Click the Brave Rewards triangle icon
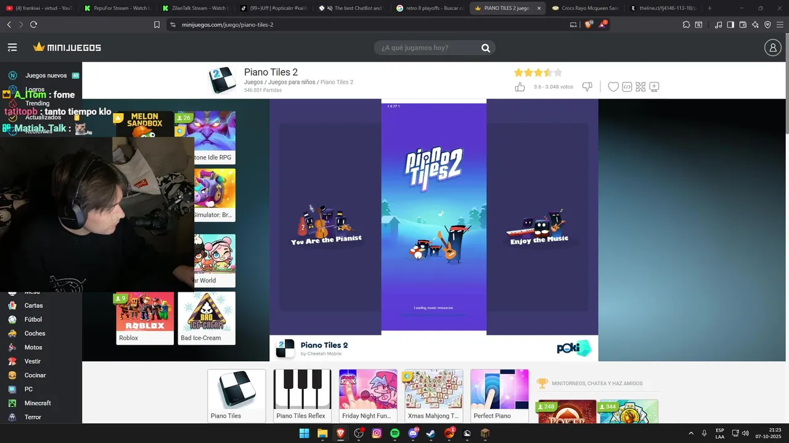Screen dimensions: 789x443 [603, 25]
